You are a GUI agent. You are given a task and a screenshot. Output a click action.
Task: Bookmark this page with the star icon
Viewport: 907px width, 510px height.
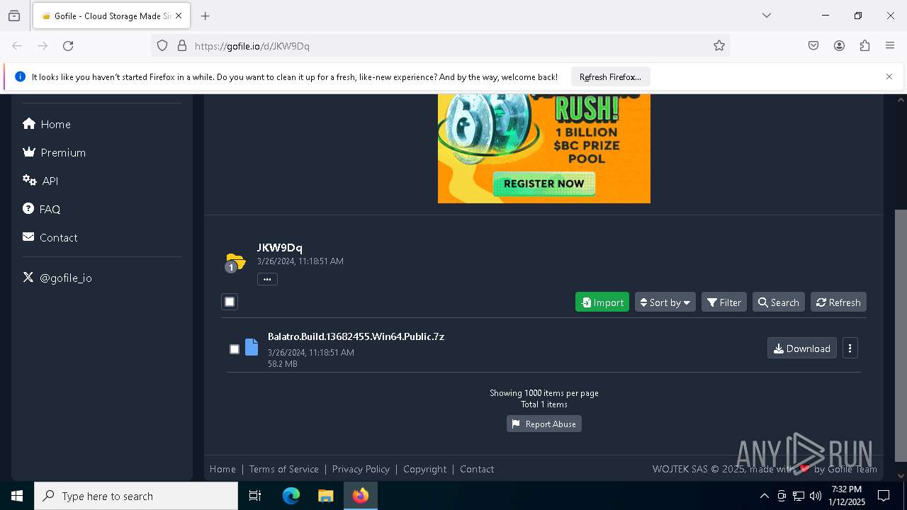click(719, 46)
